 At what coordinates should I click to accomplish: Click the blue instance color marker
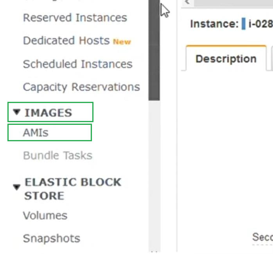point(243,24)
